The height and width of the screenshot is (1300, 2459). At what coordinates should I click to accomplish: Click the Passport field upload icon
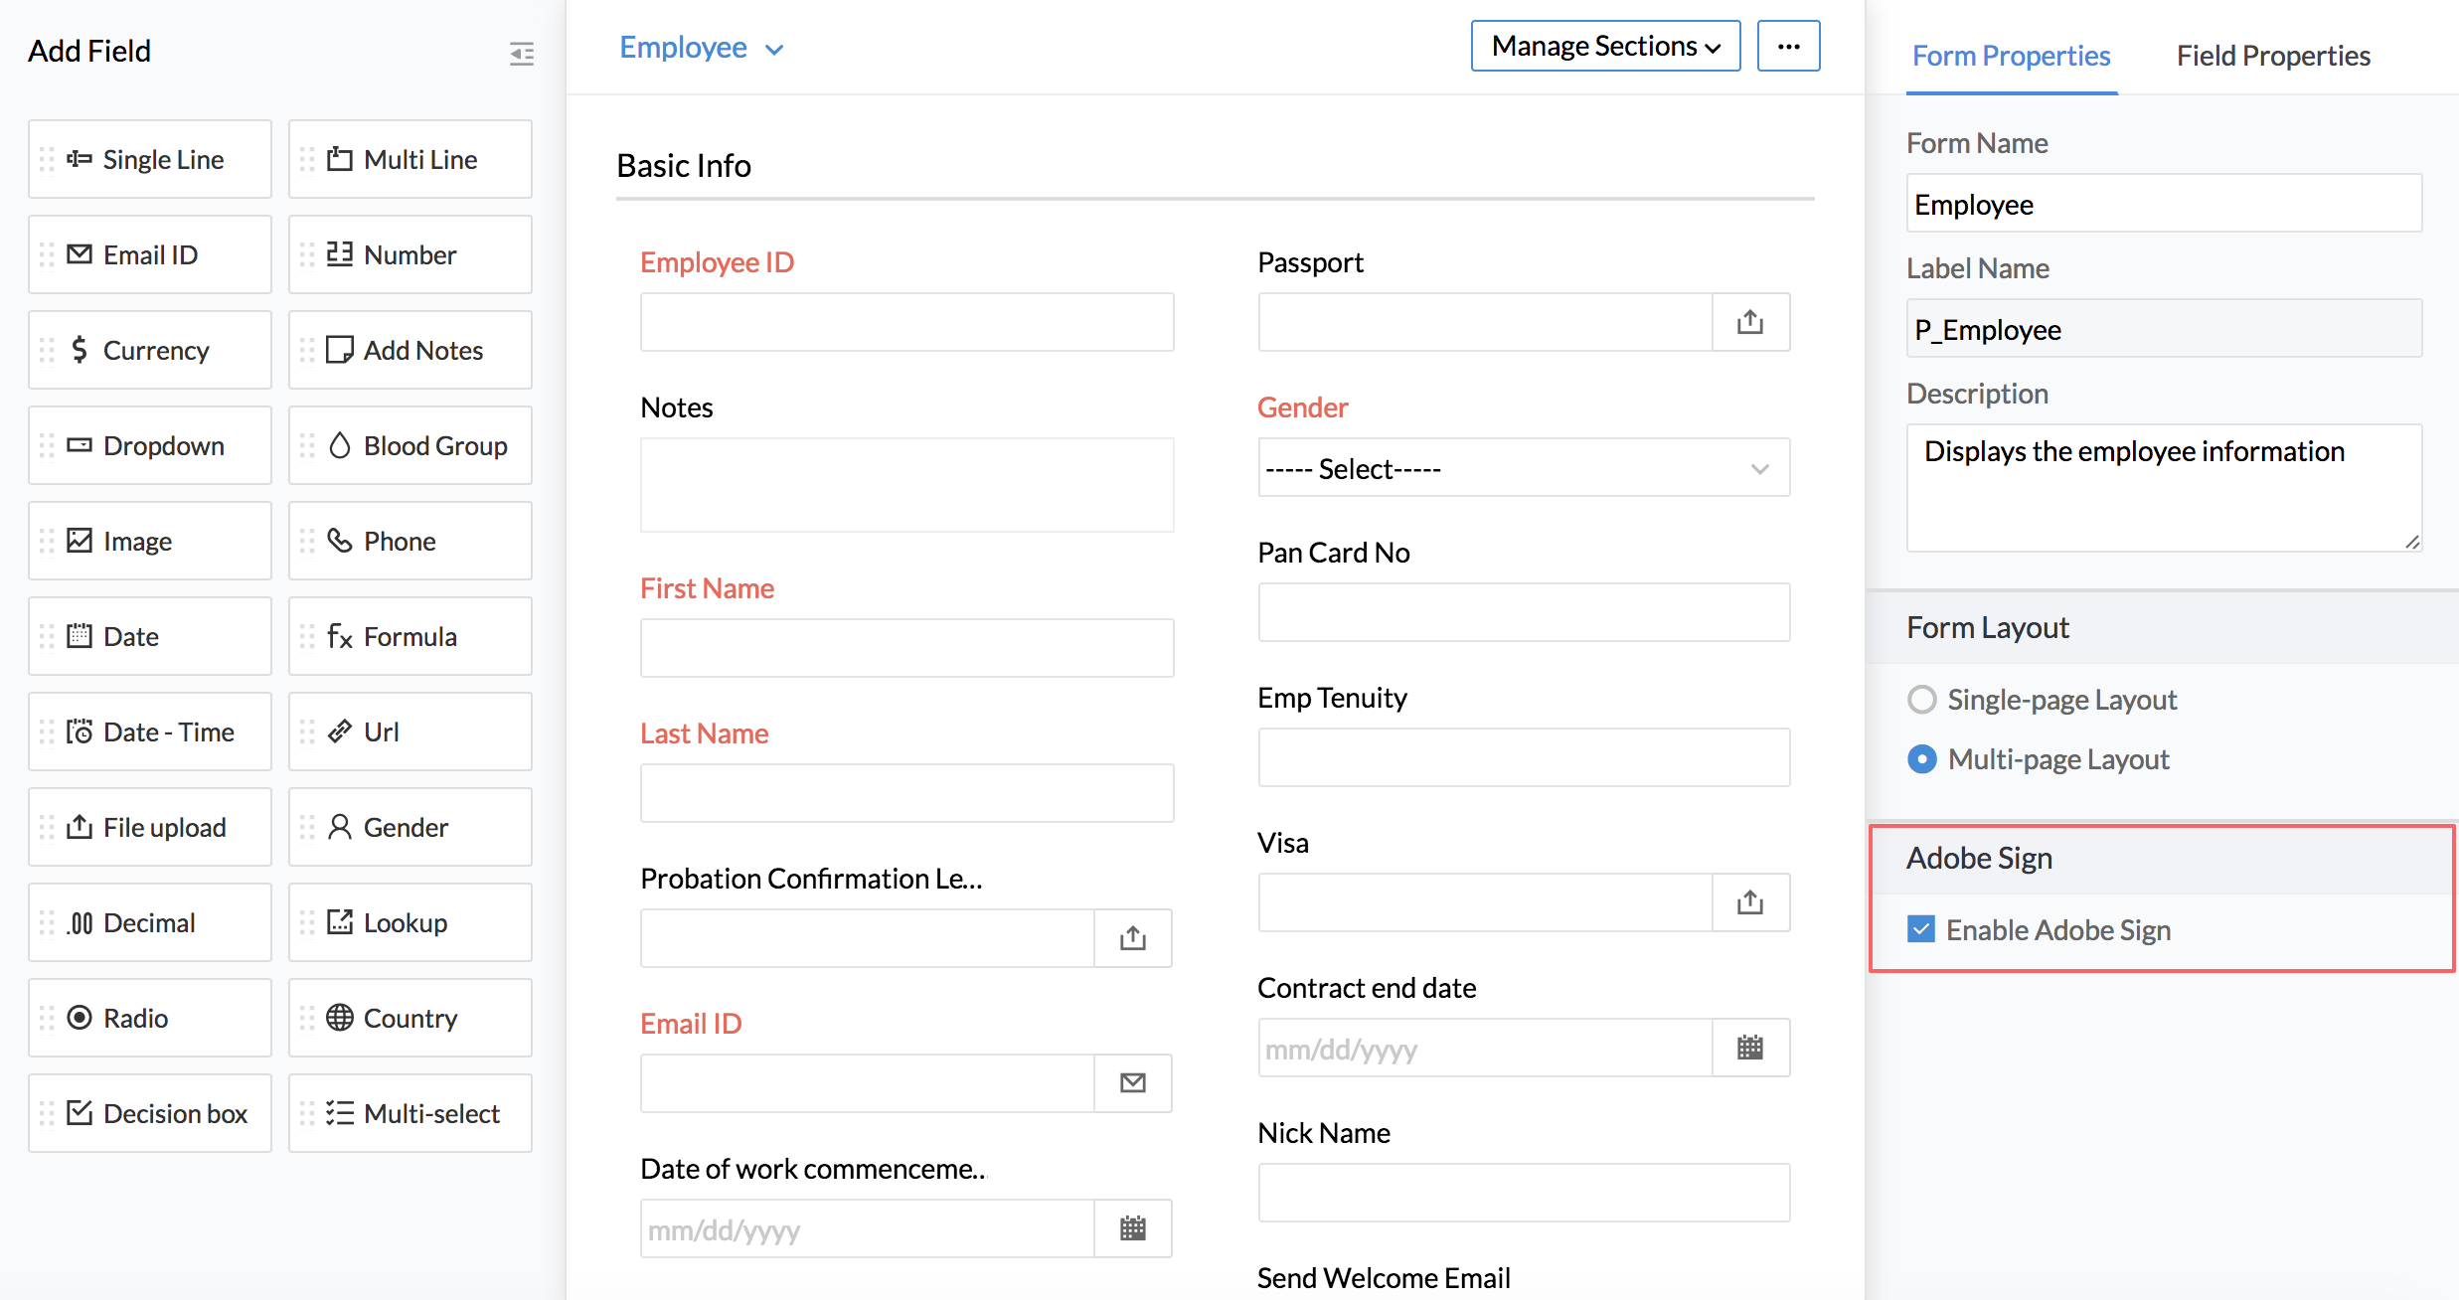tap(1750, 322)
